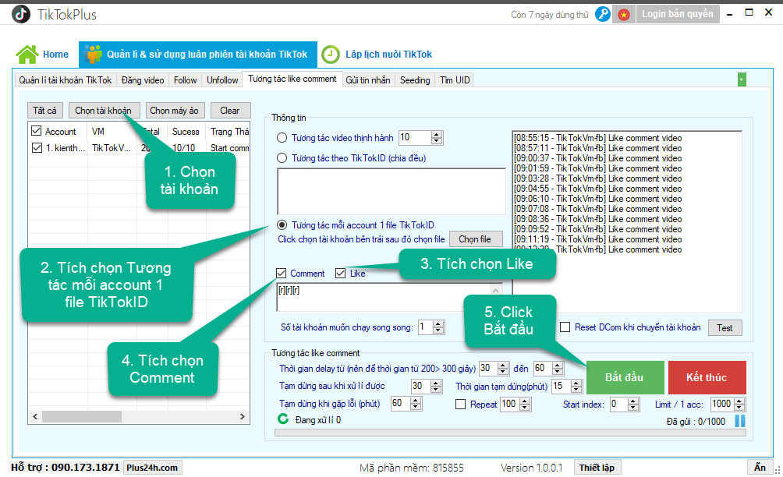Switch to Quản lí tài khoản TikTok tab
Image resolution: width=783 pixels, height=477 pixels.
pos(66,79)
